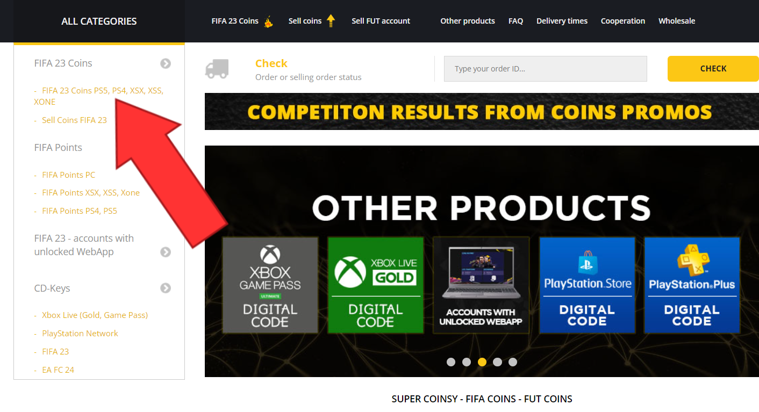Click the yellow CHECK button
The width and height of the screenshot is (759, 412).
713,69
